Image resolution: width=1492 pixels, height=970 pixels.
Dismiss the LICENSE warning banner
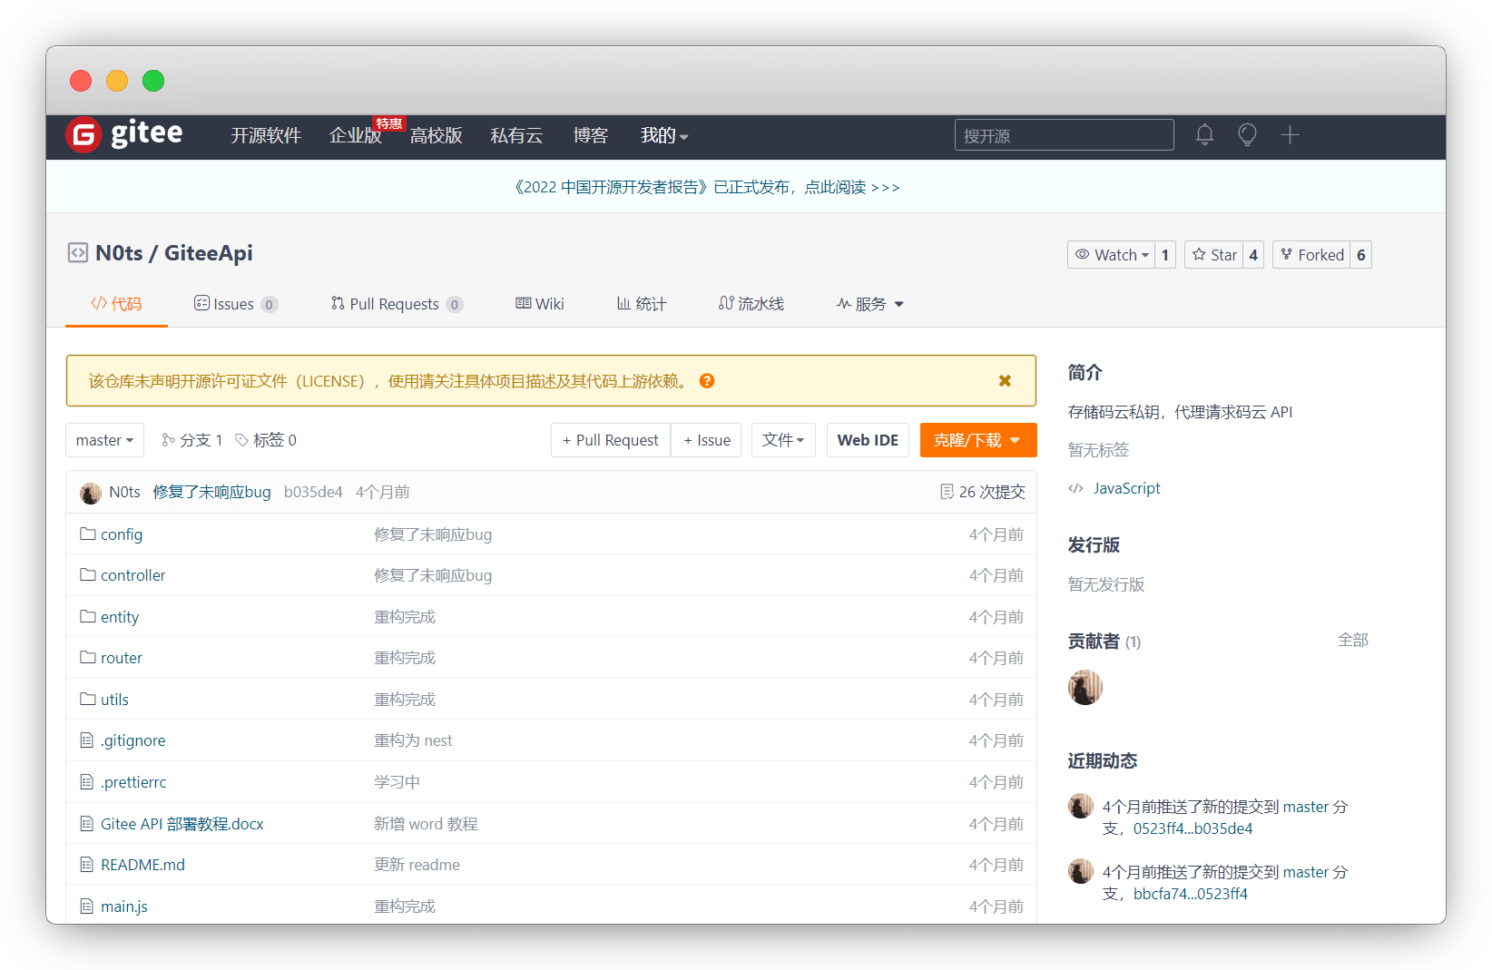(1005, 381)
